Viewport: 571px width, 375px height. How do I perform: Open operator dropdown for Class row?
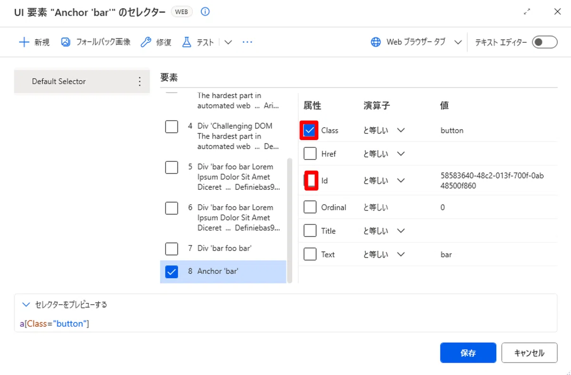401,130
